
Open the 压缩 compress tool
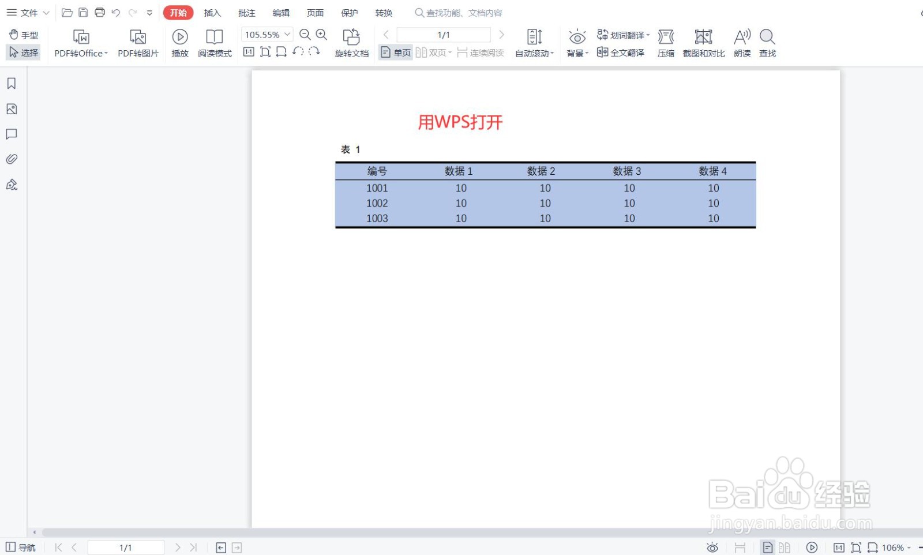tap(665, 42)
